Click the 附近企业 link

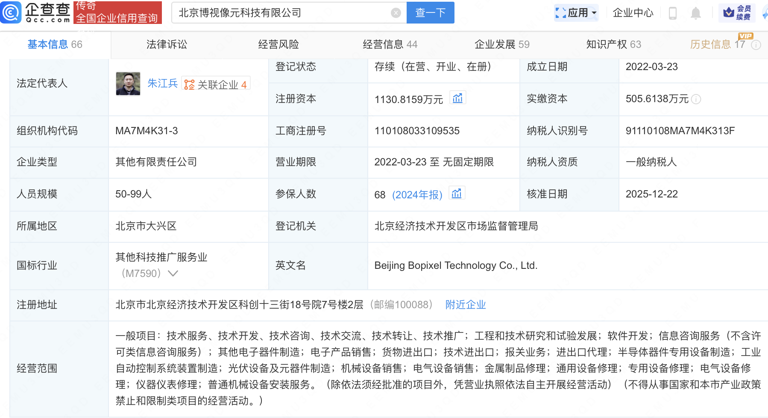pyautogui.click(x=465, y=305)
